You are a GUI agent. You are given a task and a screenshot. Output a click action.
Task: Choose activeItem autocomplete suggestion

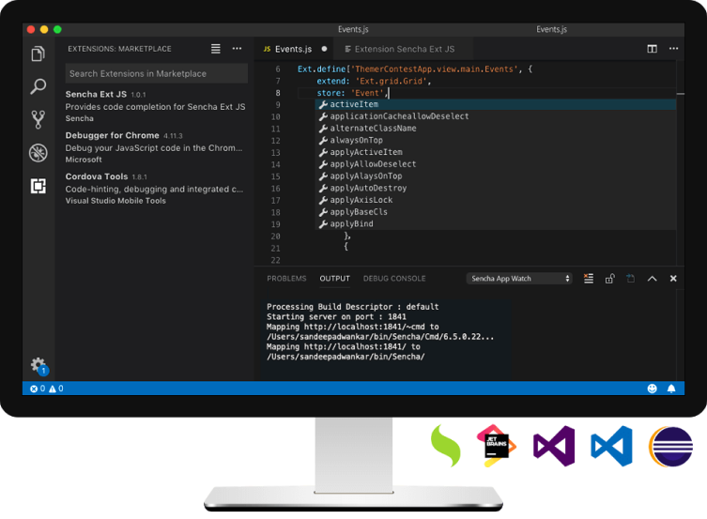[x=495, y=104]
